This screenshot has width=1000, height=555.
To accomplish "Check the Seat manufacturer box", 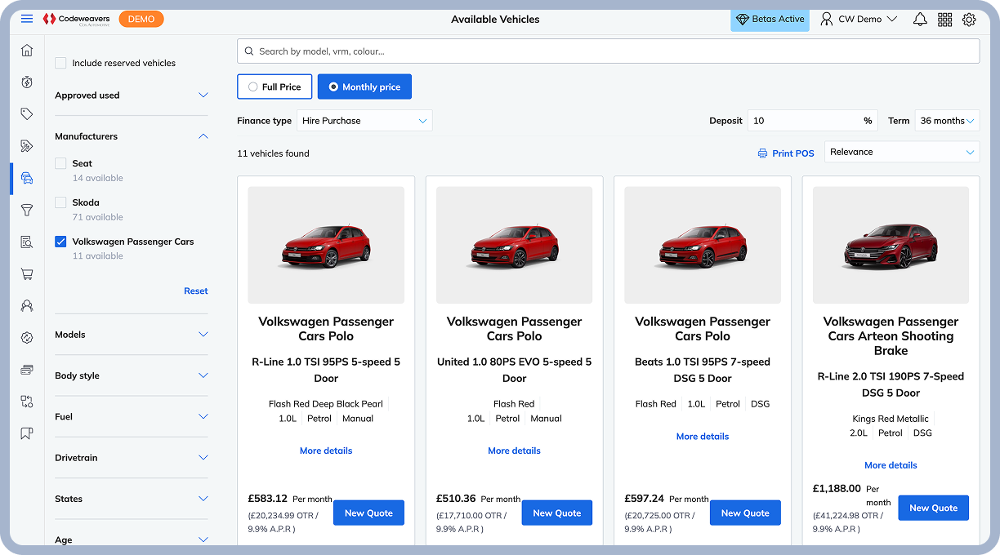I will [60, 163].
